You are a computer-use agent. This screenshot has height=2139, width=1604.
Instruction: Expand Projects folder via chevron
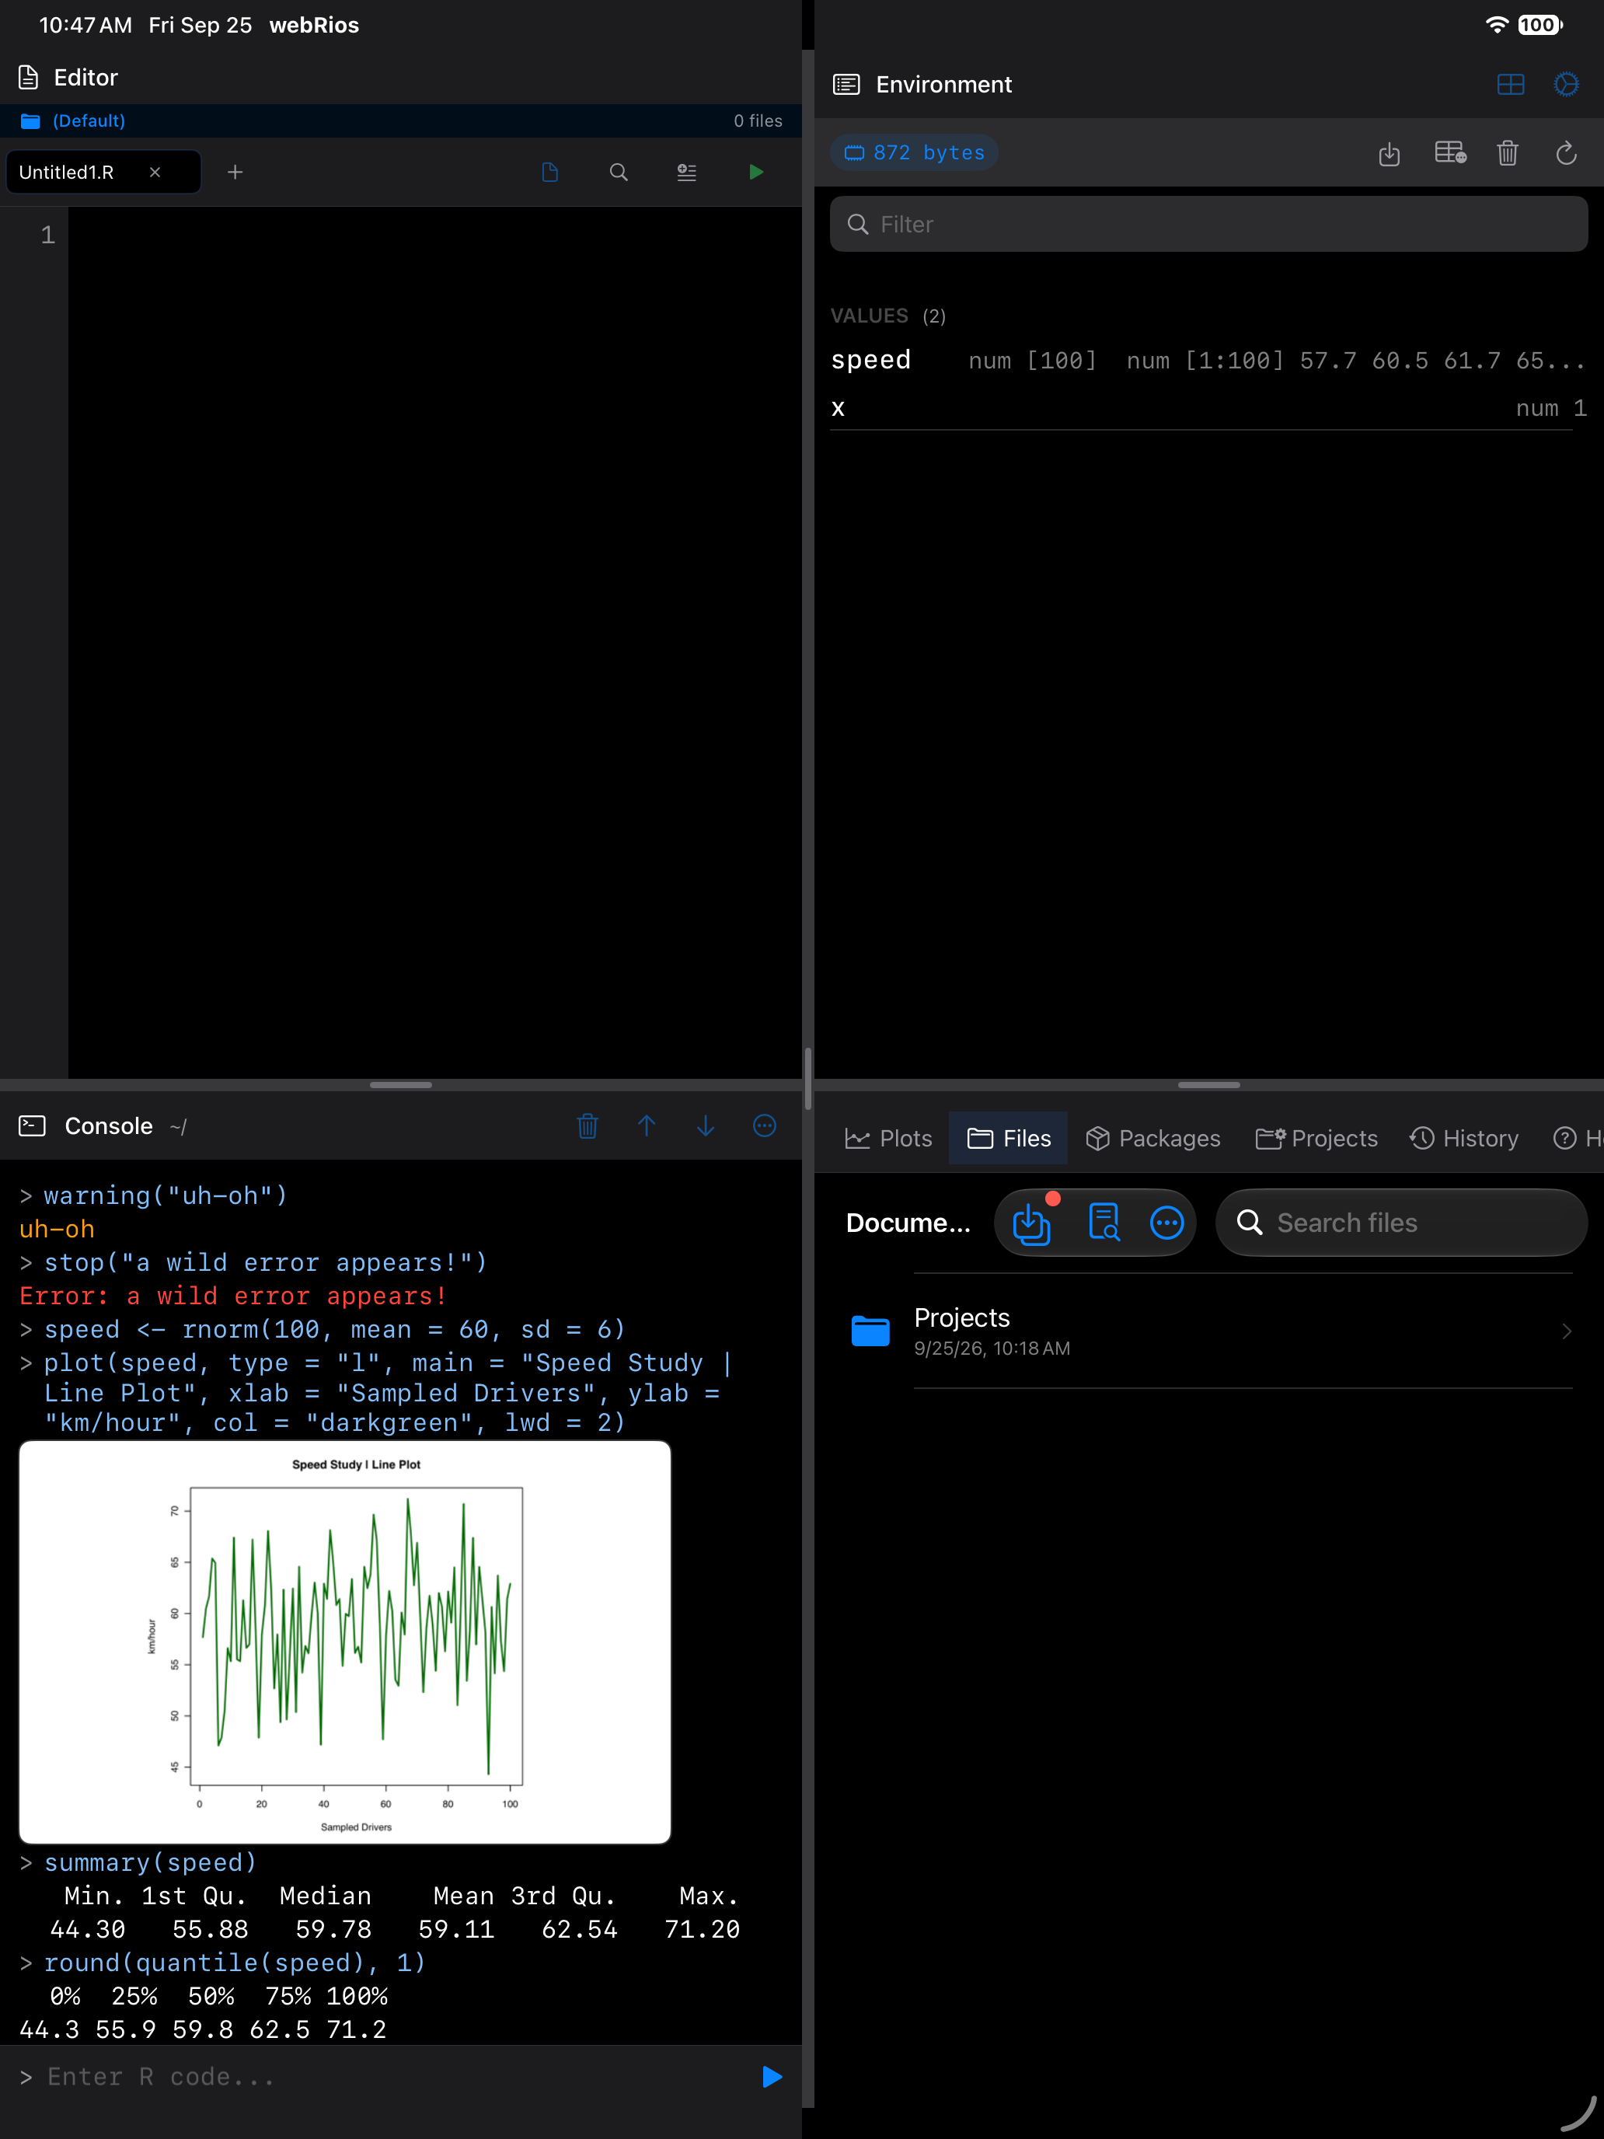(1566, 1331)
